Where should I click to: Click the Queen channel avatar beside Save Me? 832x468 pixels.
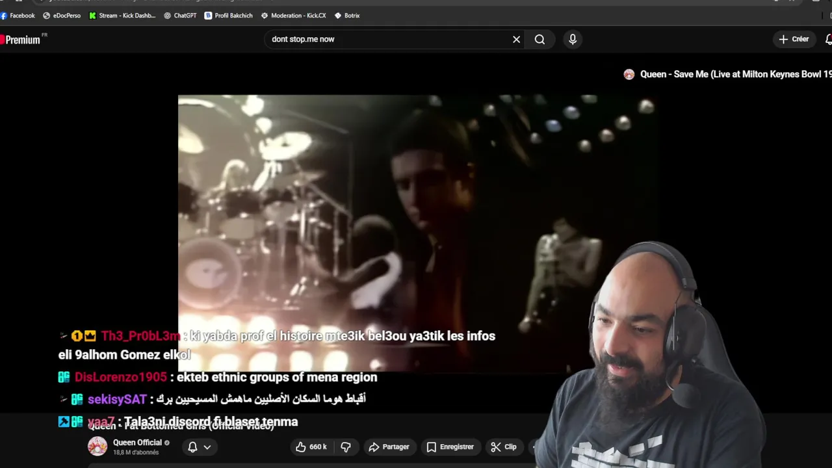point(629,74)
